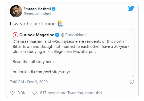Open the Outlook Magazine account name
This screenshot has width=144, height=101.
pos(37,35)
